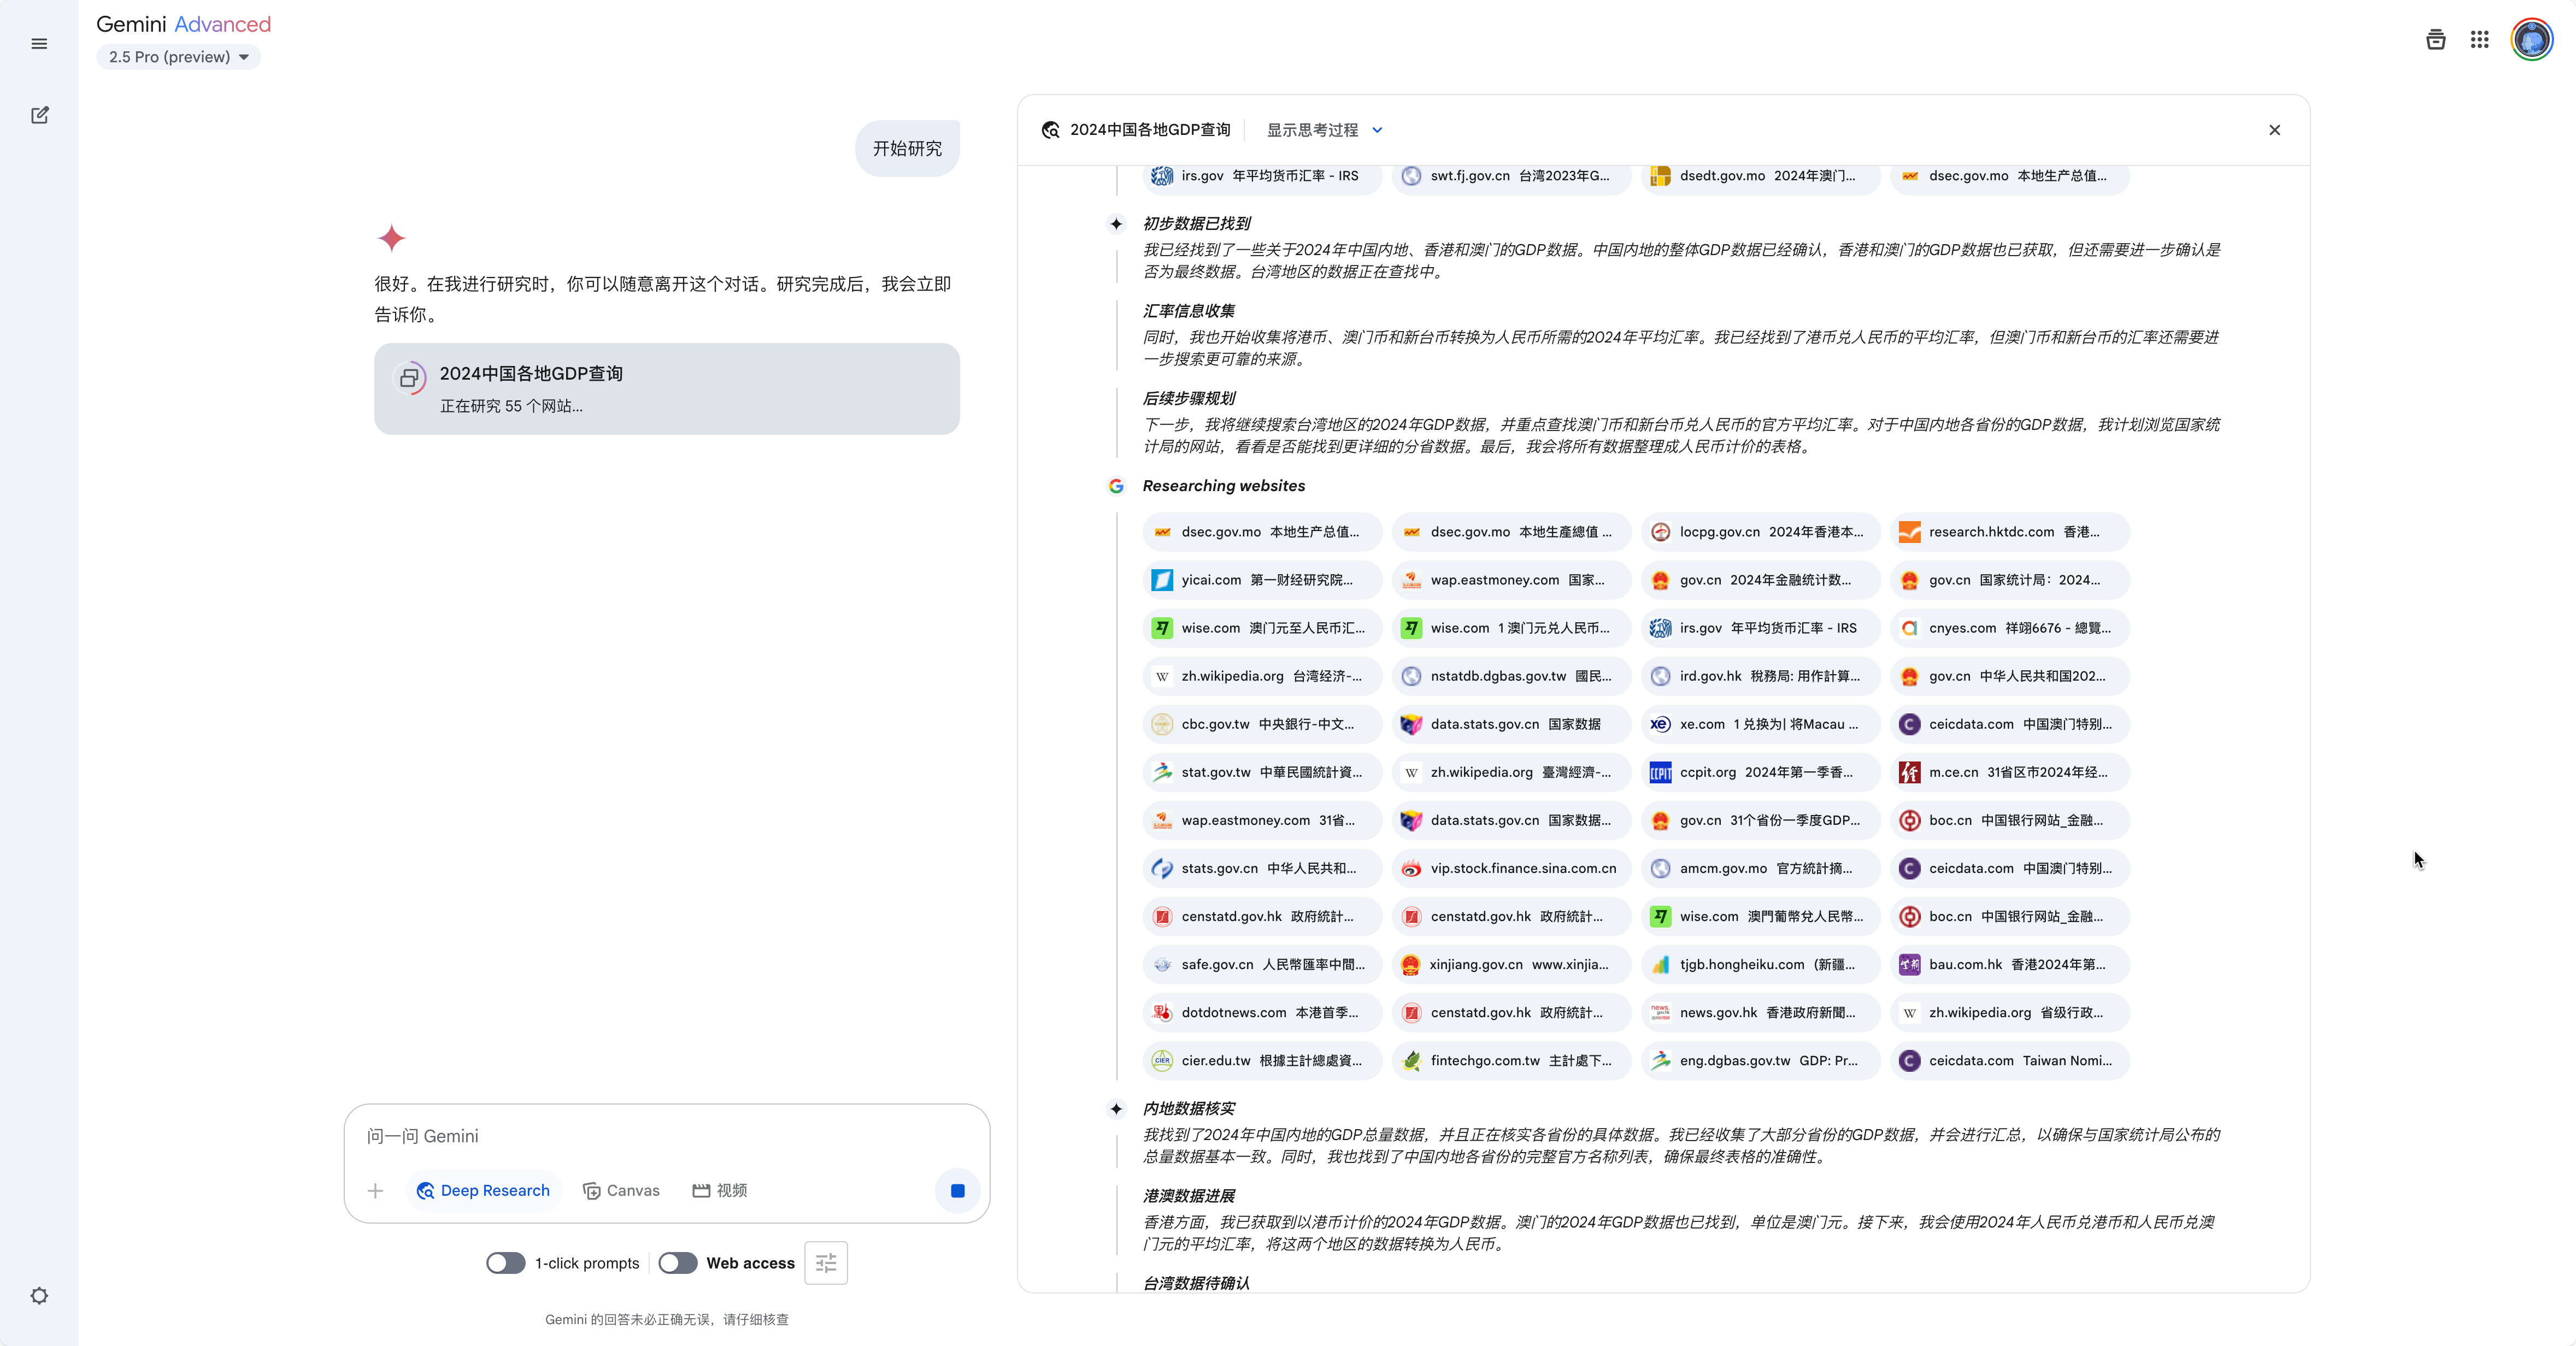This screenshot has width=2576, height=1346.
Task: Open the tjgb.hongheiku.com 新疆 source
Action: (1760, 964)
